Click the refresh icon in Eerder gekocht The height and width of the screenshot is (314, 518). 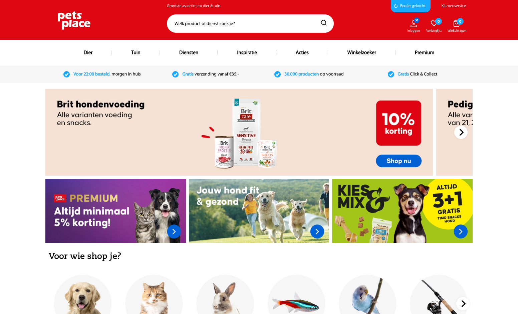tap(396, 6)
